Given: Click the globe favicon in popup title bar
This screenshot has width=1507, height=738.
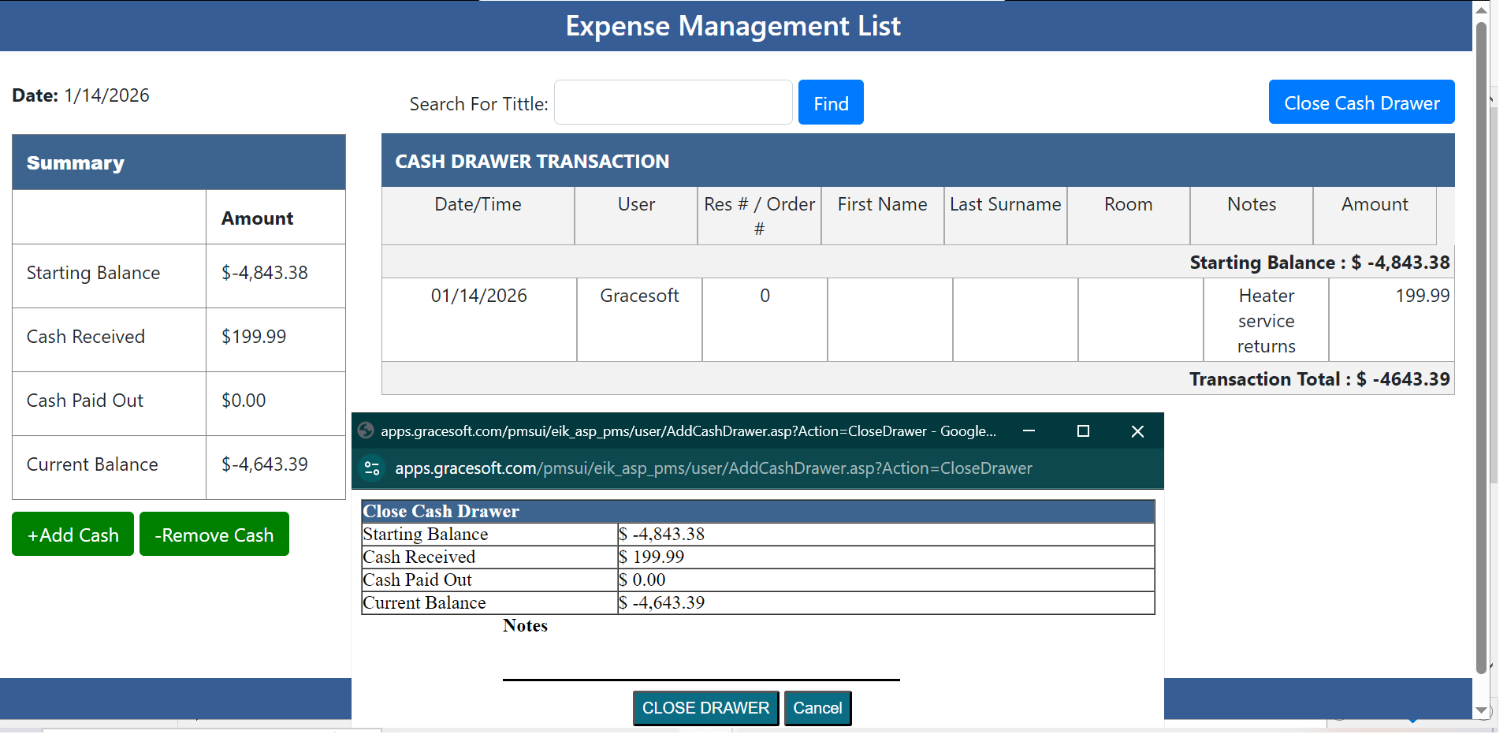Looking at the screenshot, I should pyautogui.click(x=366, y=430).
